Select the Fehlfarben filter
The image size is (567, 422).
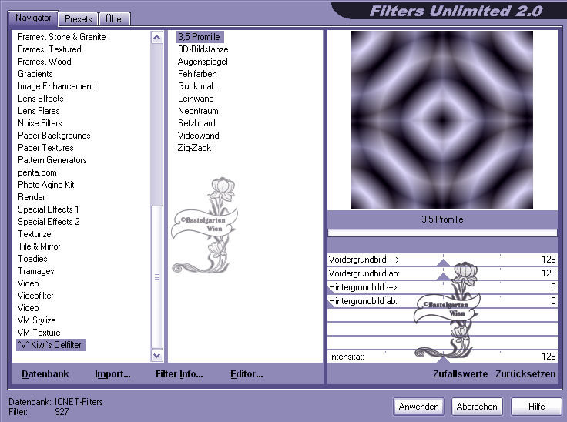click(x=197, y=74)
